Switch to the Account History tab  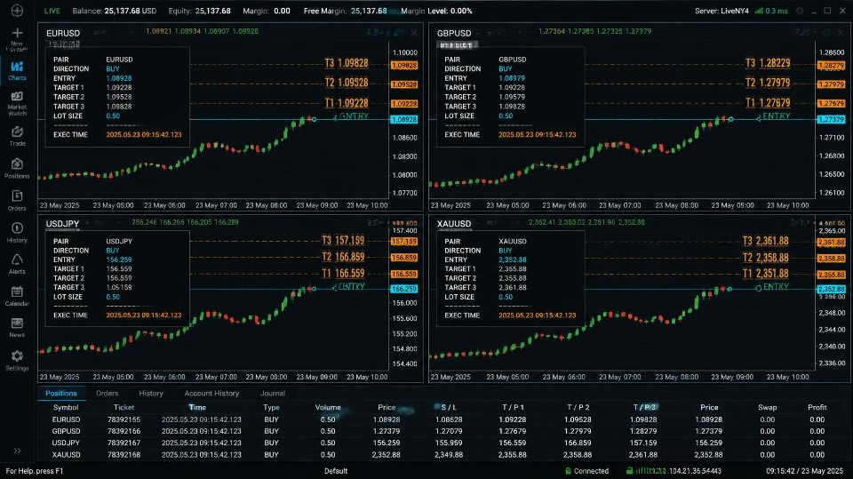pyautogui.click(x=211, y=393)
